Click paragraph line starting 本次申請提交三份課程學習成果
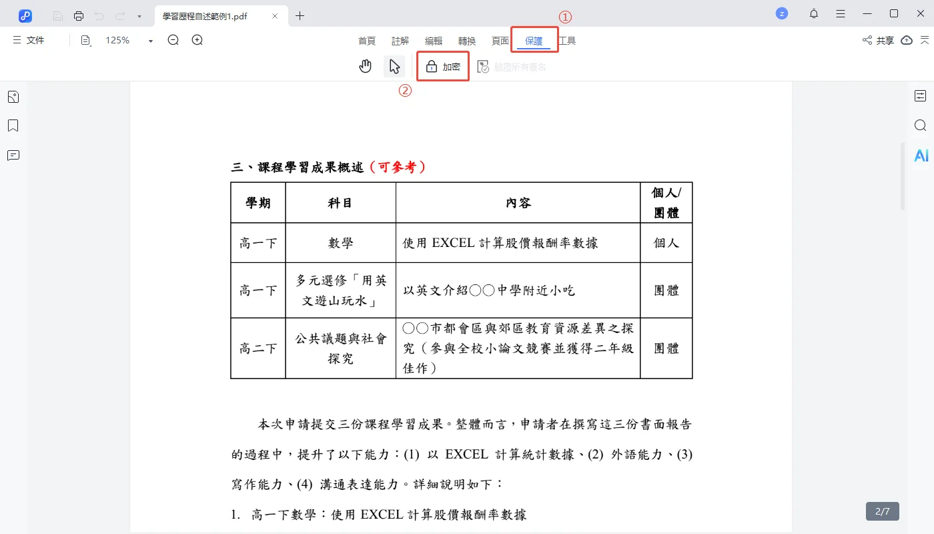The width and height of the screenshot is (934, 534). (474, 425)
